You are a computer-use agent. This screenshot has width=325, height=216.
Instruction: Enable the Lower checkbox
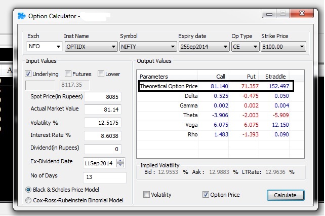(101, 74)
